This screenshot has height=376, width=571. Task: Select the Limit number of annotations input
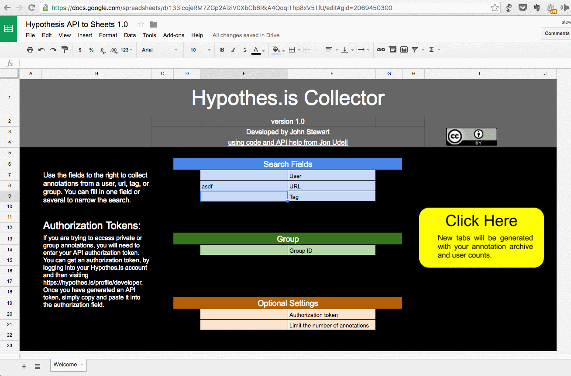point(244,325)
